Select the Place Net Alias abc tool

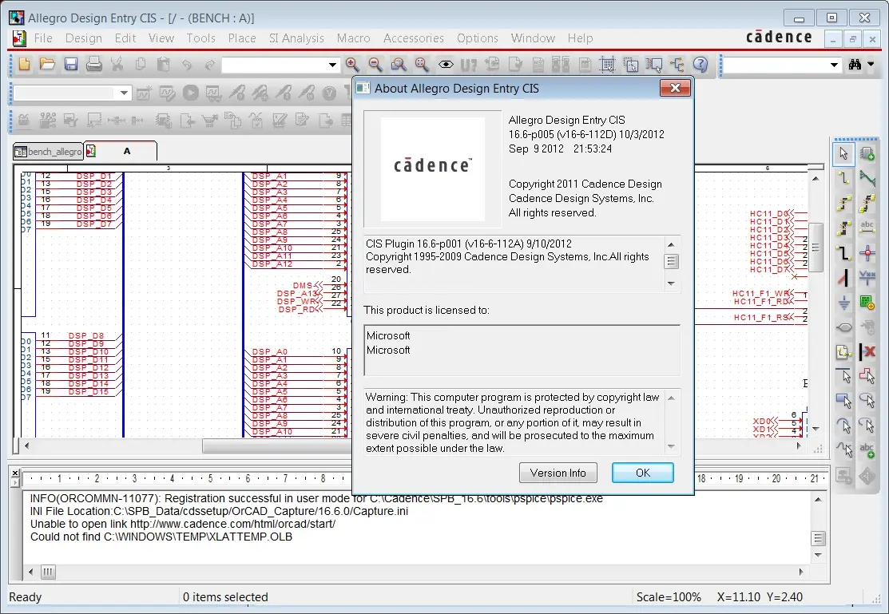(867, 228)
